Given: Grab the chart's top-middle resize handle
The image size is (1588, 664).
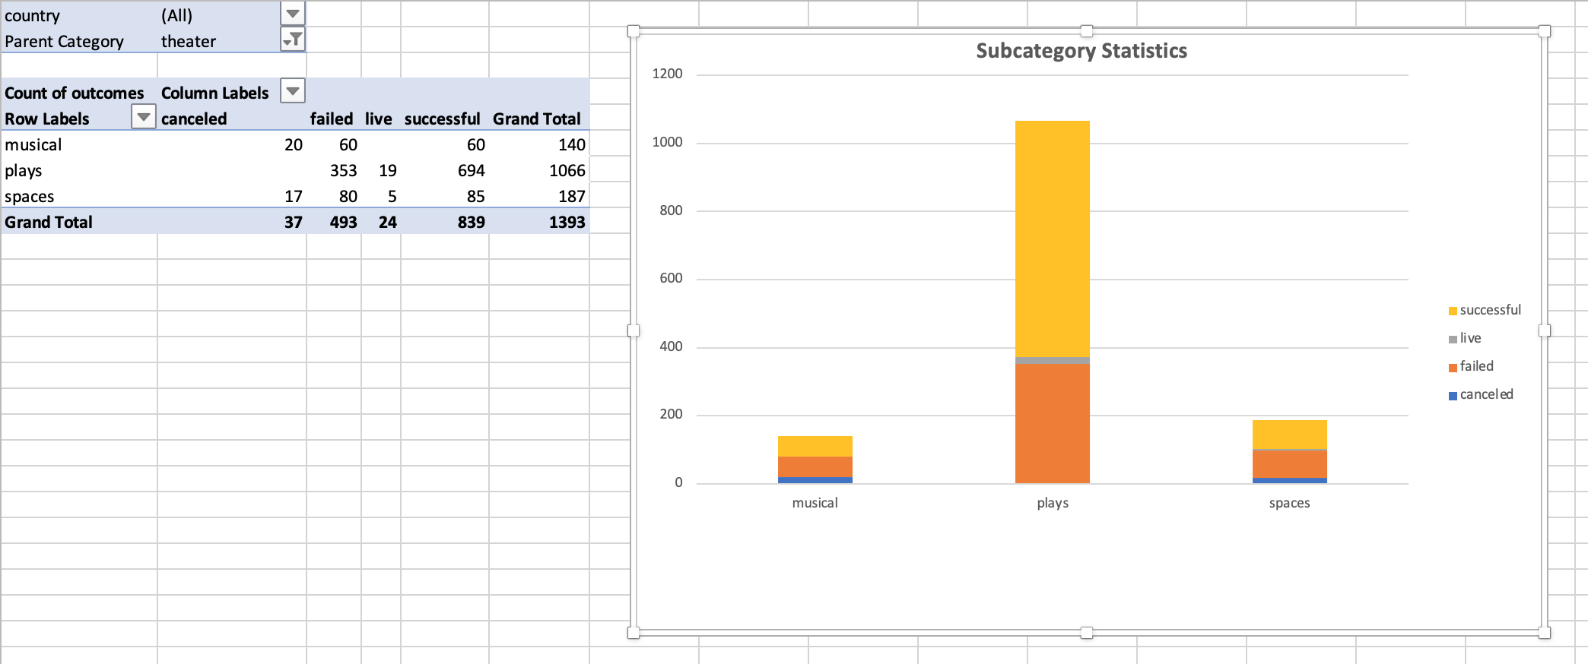Looking at the screenshot, I should pos(1087,31).
